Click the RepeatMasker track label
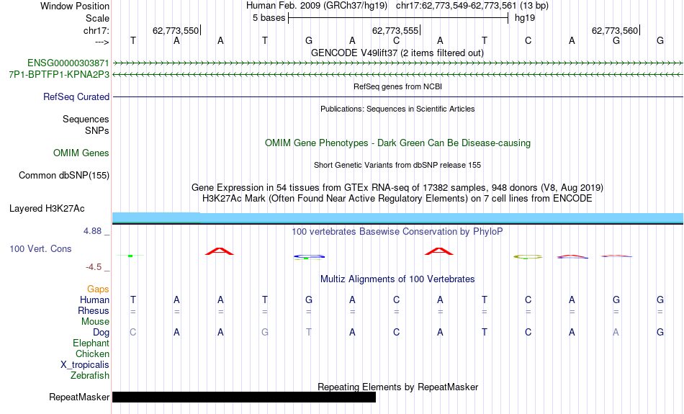The height and width of the screenshot is (414, 684). point(79,397)
